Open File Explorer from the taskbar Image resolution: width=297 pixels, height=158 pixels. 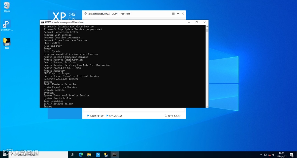coord(89,155)
